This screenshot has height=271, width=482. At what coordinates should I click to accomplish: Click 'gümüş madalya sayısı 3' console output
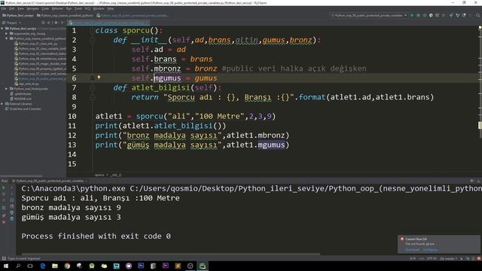[71, 218]
